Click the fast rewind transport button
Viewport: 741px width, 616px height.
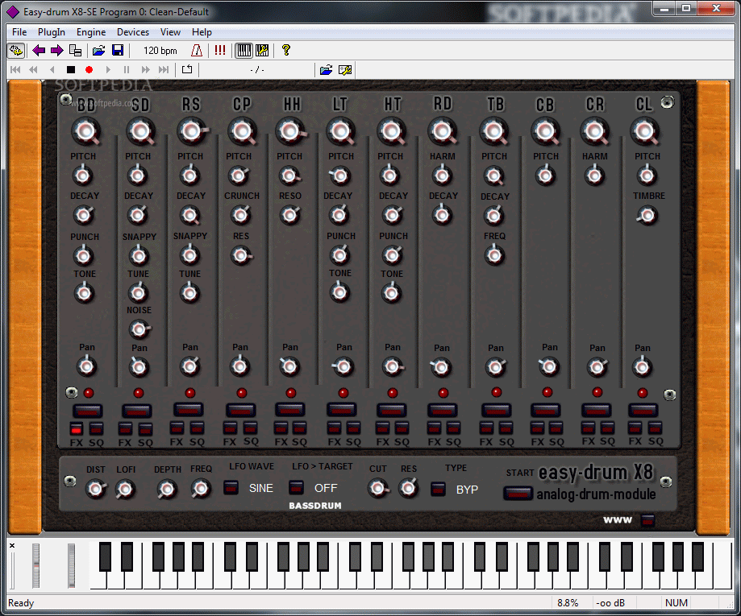tap(33, 70)
